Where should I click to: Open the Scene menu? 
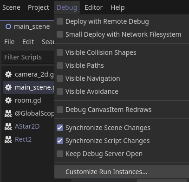click(x=11, y=7)
